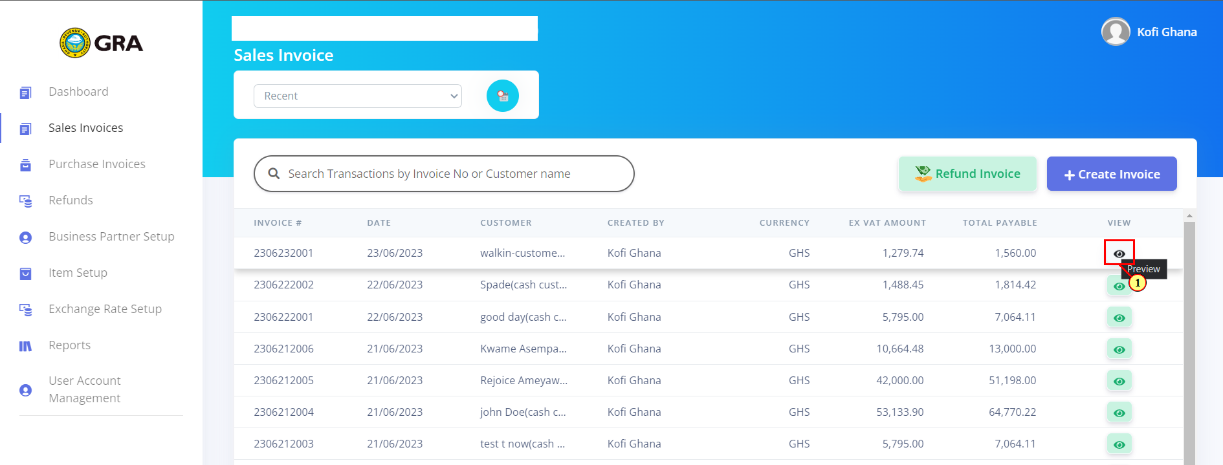Screen dimensions: 1223x465
Task: Click the Exchange Rate Setup icon
Action: click(25, 310)
